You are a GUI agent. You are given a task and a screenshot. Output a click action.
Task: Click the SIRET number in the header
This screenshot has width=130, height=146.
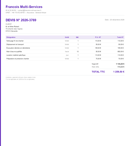pyautogui.click(x=18, y=13)
